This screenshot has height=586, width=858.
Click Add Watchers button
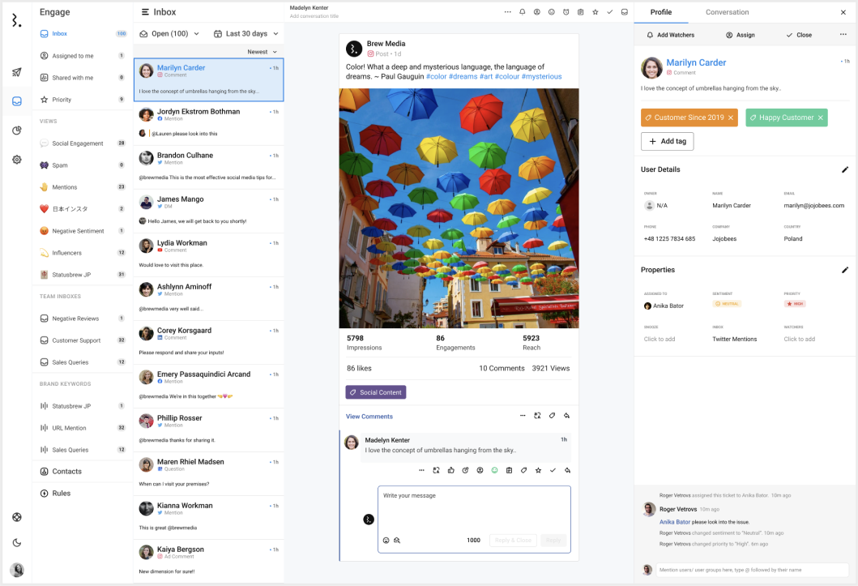click(x=670, y=35)
